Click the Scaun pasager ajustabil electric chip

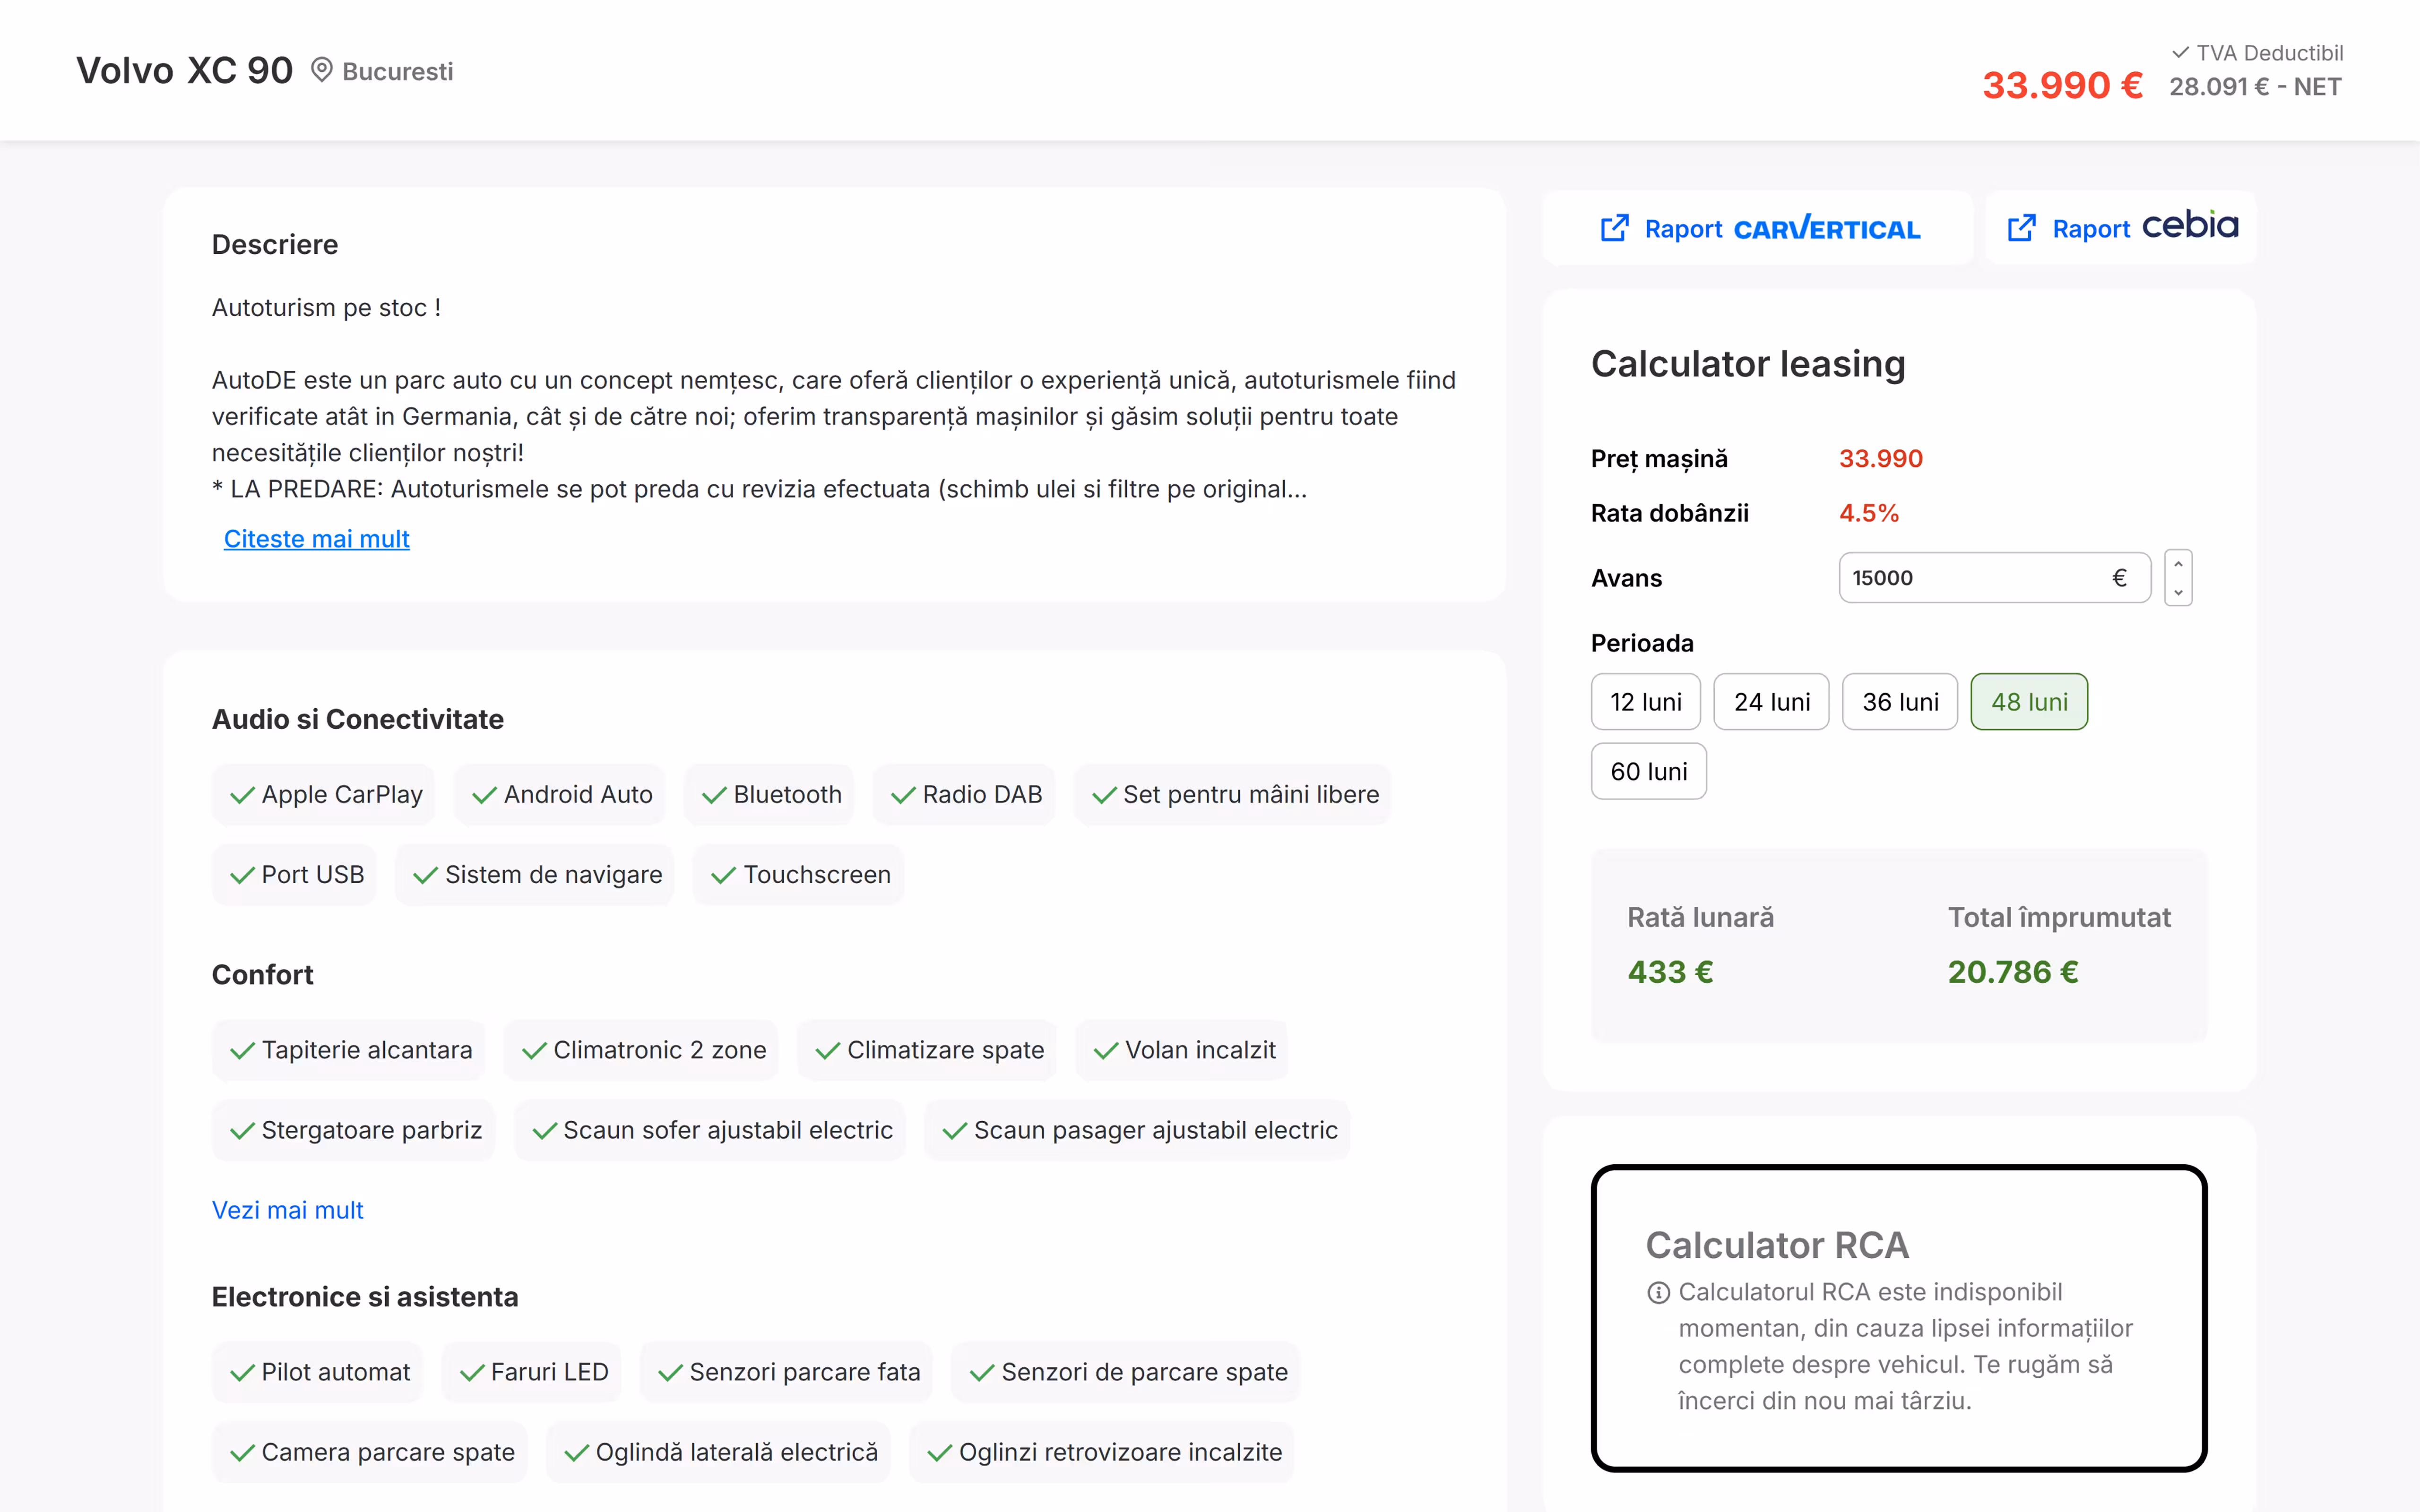[x=1138, y=1130]
